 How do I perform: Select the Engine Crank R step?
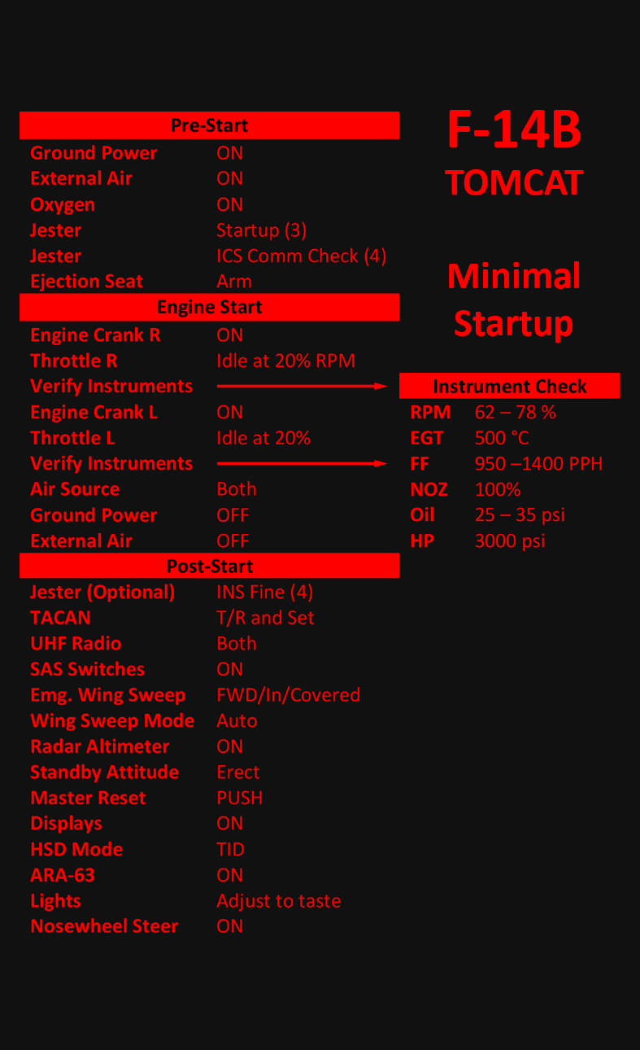click(95, 335)
